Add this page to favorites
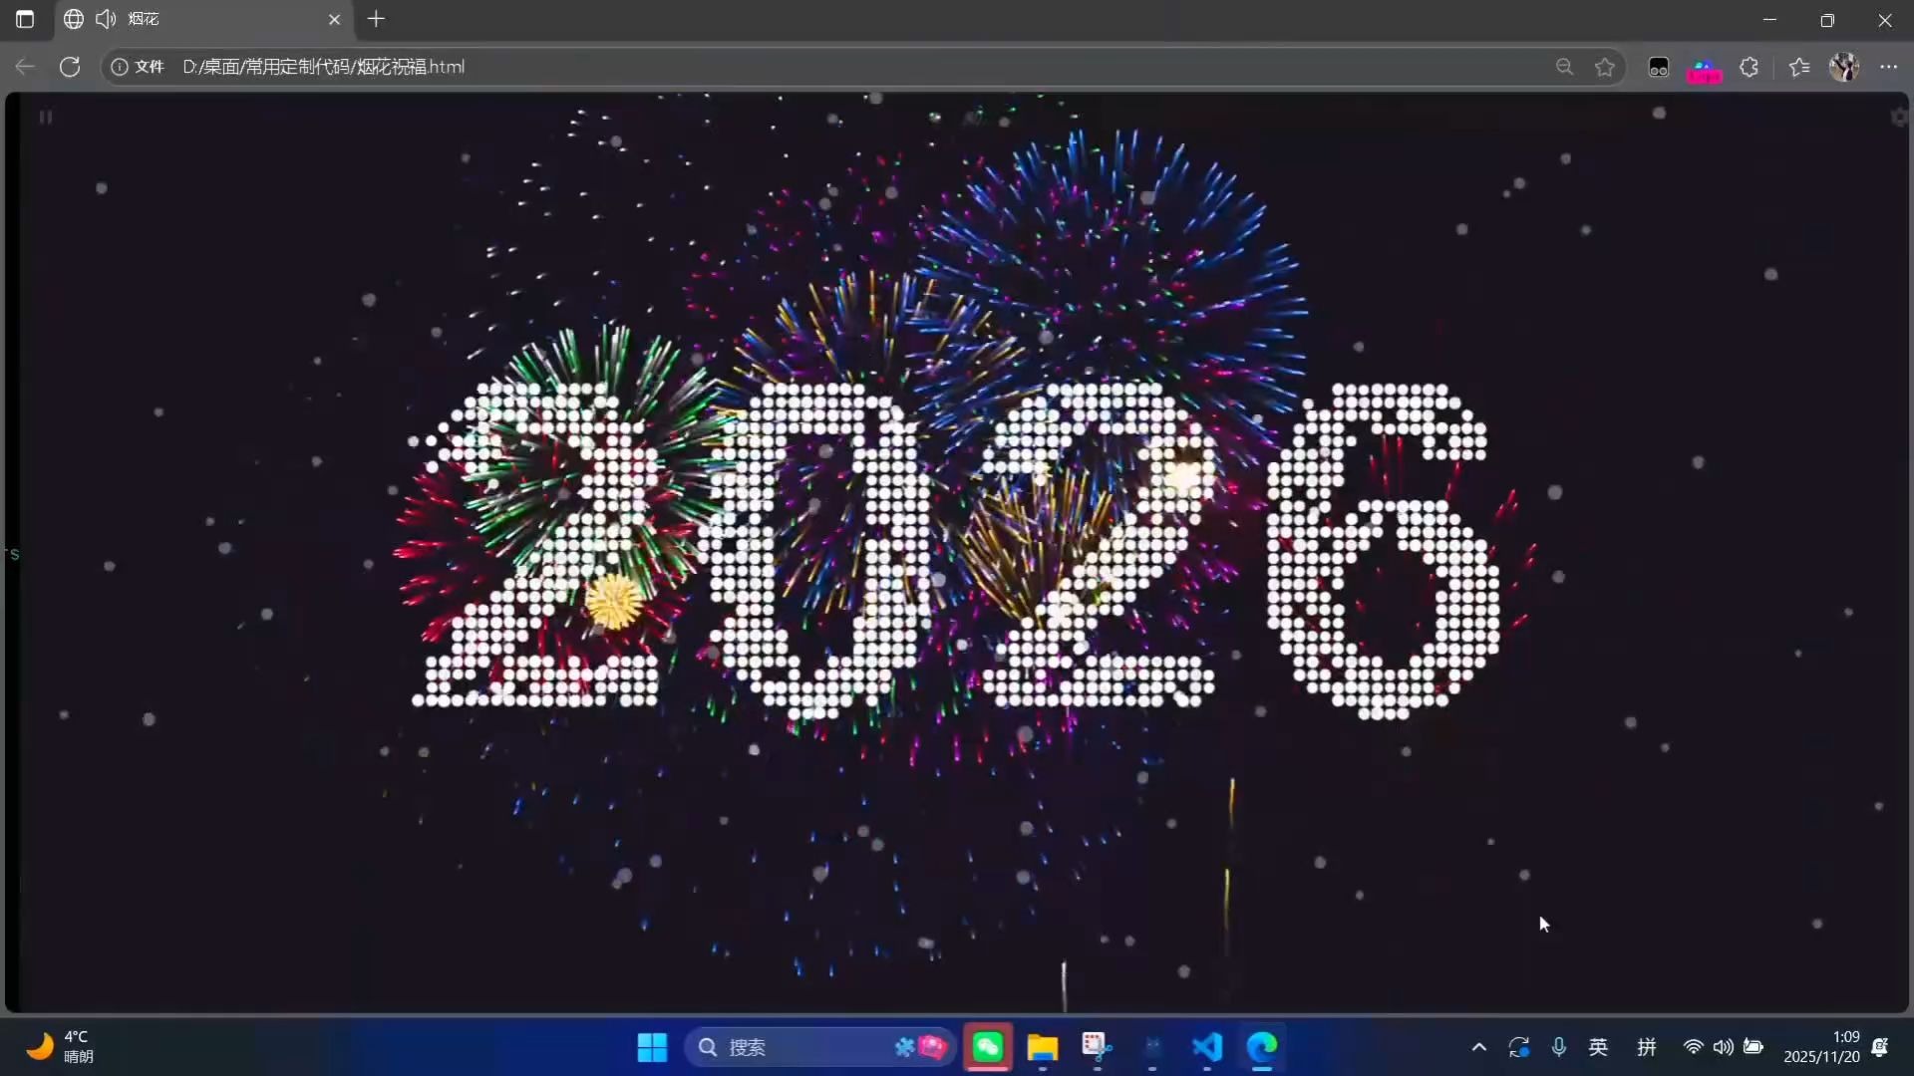This screenshot has width=1914, height=1076. pos(1605,67)
